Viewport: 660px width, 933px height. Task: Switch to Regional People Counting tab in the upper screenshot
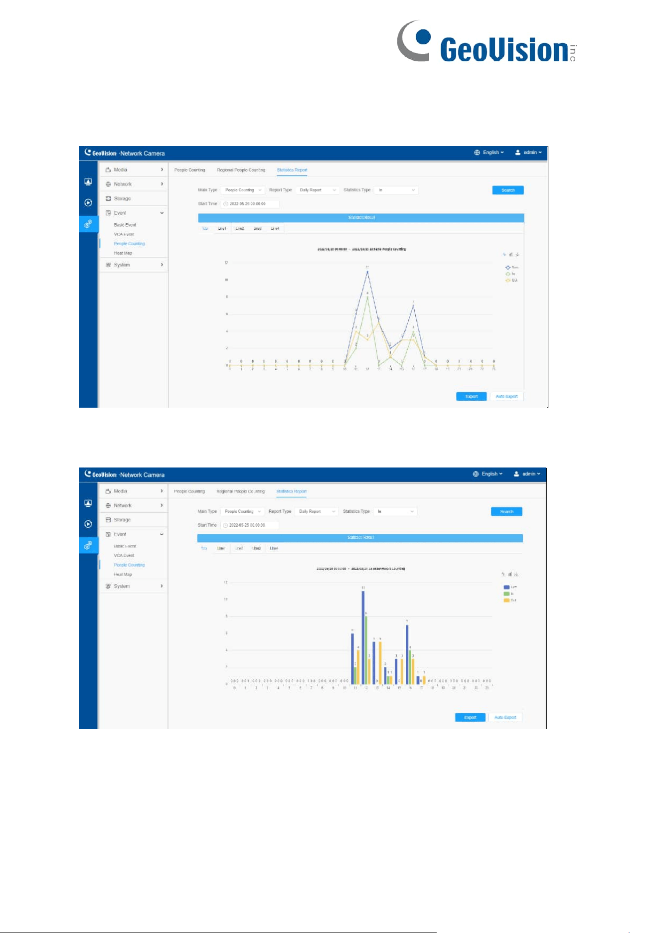[241, 170]
